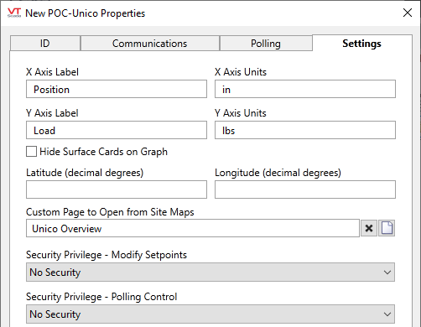Open the Polling Control security privilege dropdown
Image resolution: width=421 pixels, height=327 pixels.
pos(210,314)
